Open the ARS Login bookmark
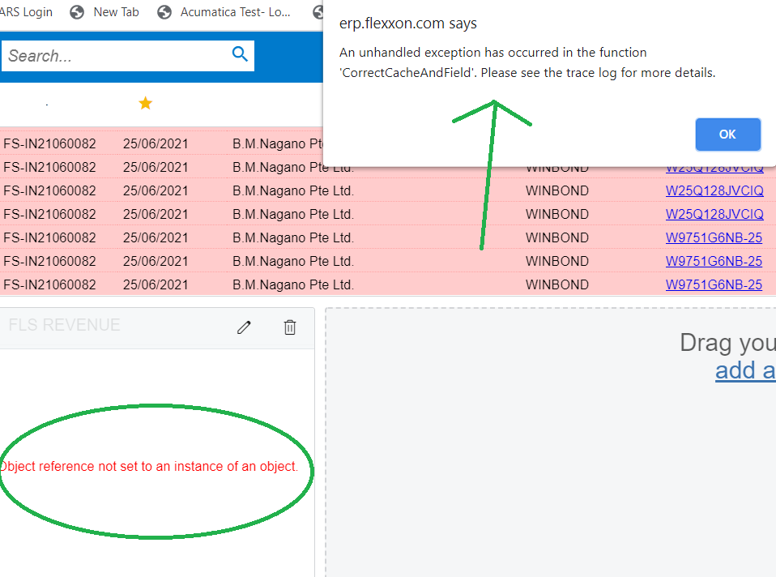The height and width of the screenshot is (577, 776). click(x=26, y=12)
